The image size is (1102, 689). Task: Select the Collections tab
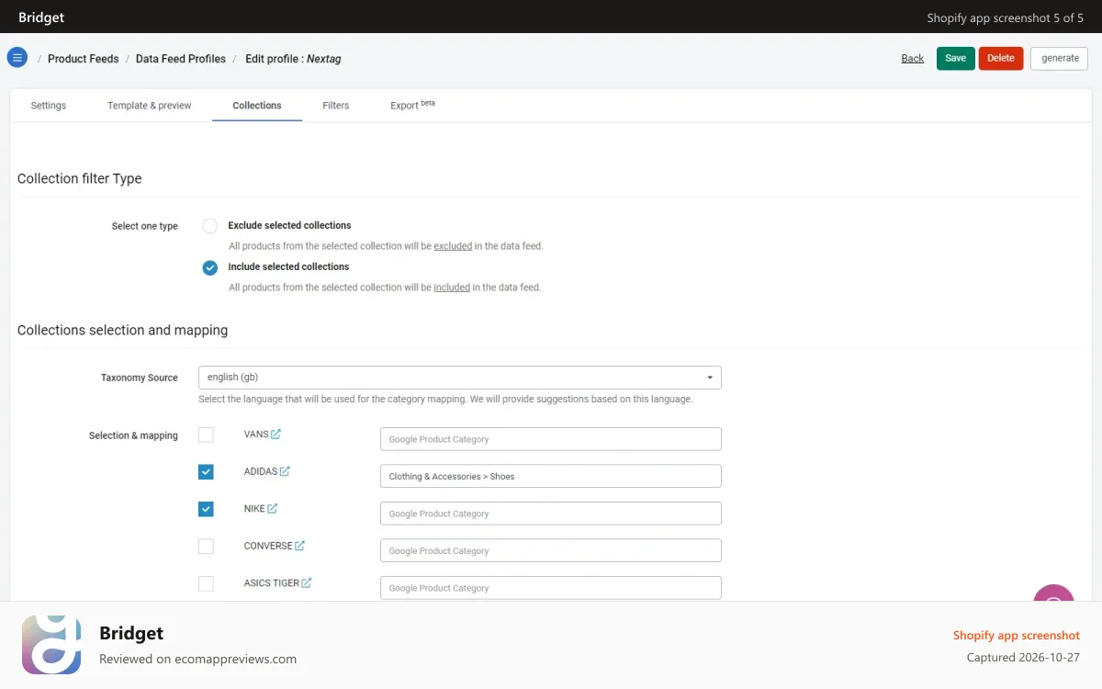[257, 106]
